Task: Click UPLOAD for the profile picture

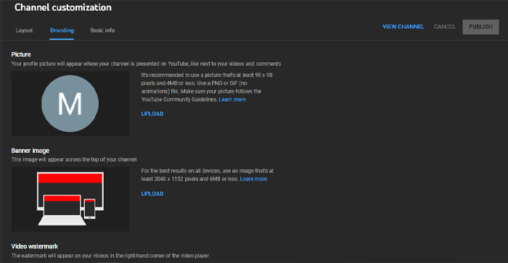Action: 152,114
